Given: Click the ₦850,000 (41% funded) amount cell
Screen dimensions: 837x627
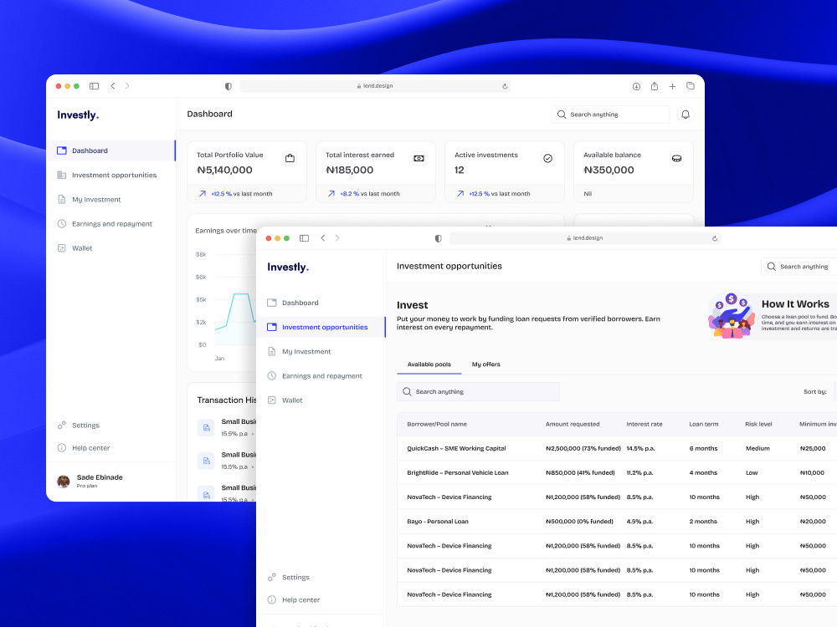Looking at the screenshot, I should (580, 473).
